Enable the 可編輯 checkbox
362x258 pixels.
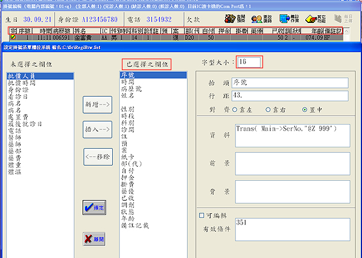pos(202,214)
